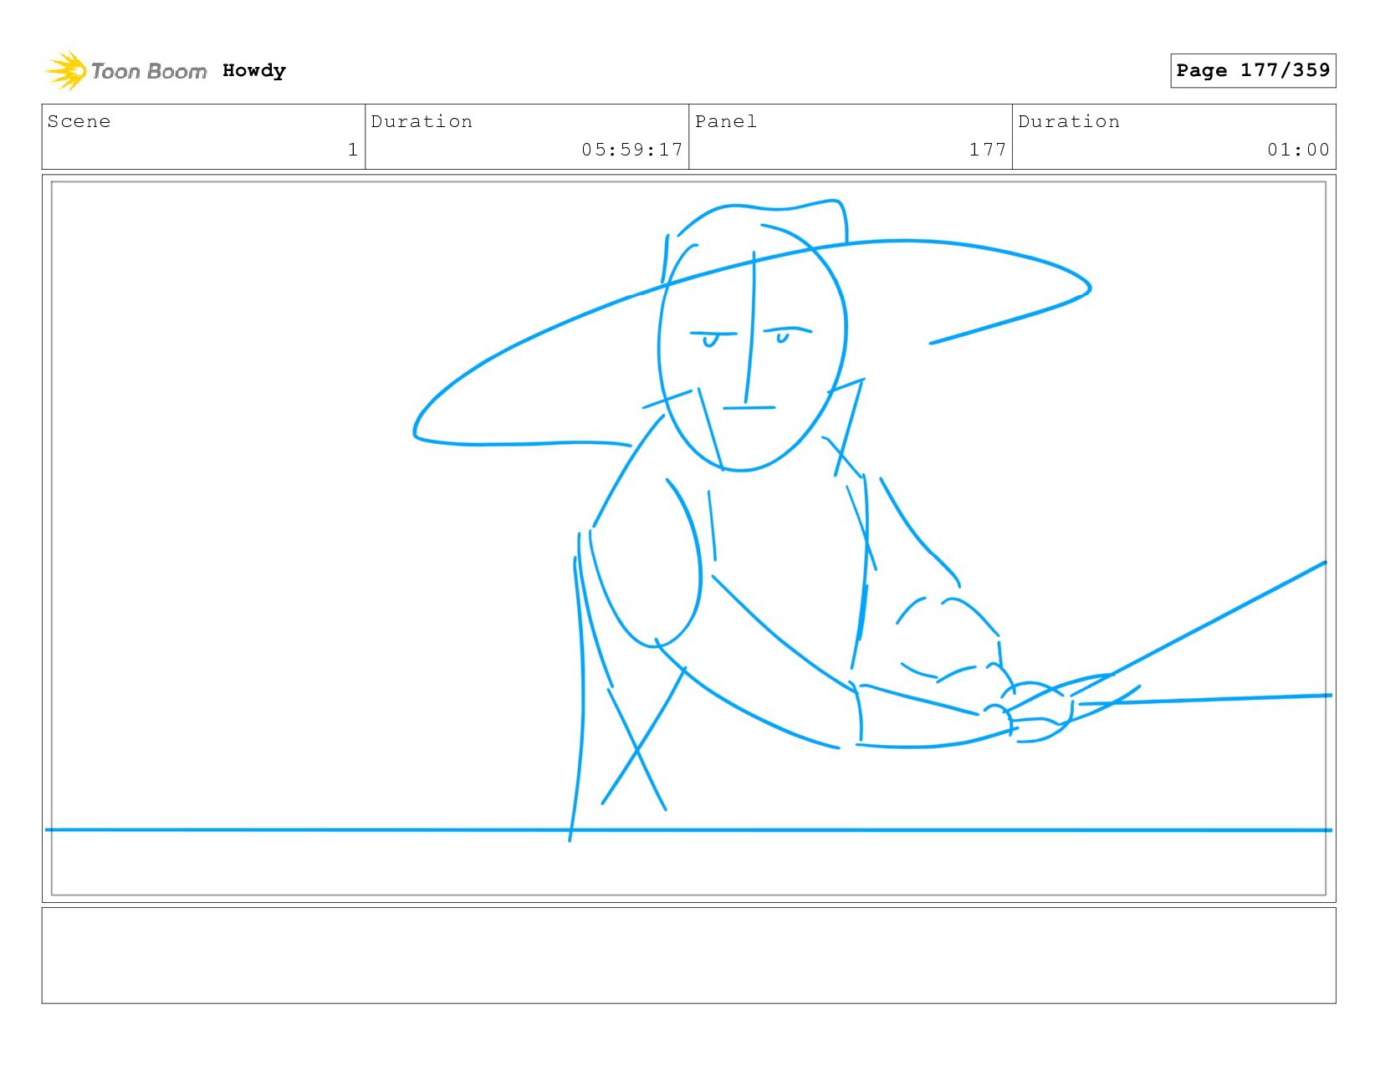This screenshot has width=1380, height=1066.
Task: Click the panel number '177' value
Action: tap(988, 150)
